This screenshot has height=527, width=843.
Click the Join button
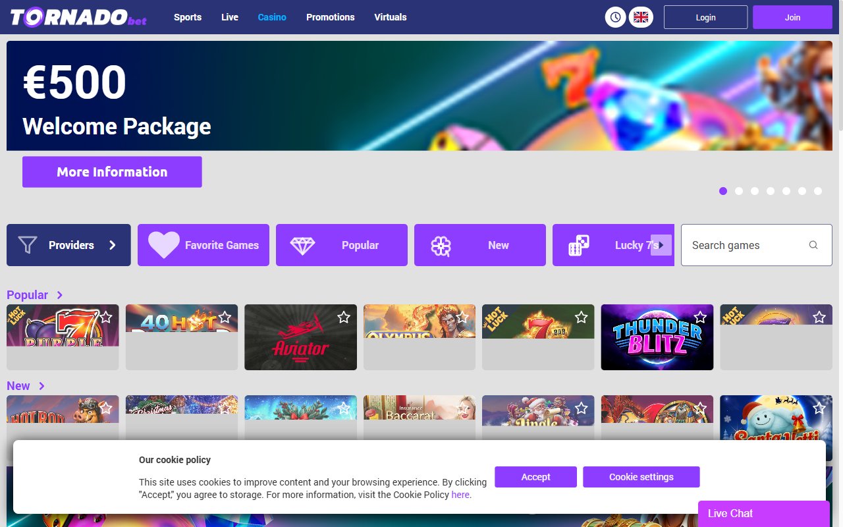coord(792,17)
